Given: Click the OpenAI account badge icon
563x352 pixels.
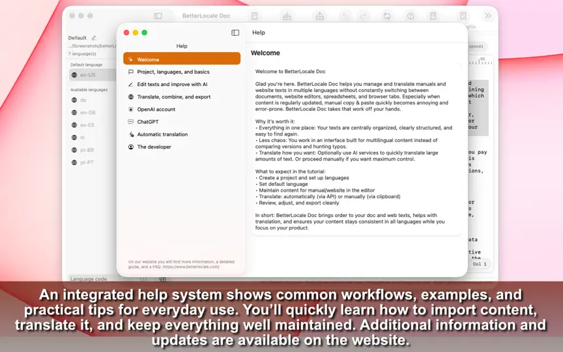Looking at the screenshot, I should pyautogui.click(x=131, y=110).
